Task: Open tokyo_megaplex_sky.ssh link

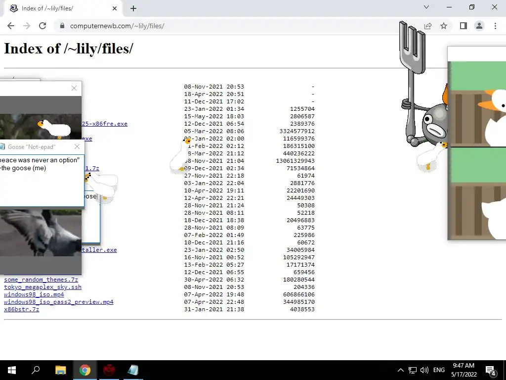Action: [42, 287]
